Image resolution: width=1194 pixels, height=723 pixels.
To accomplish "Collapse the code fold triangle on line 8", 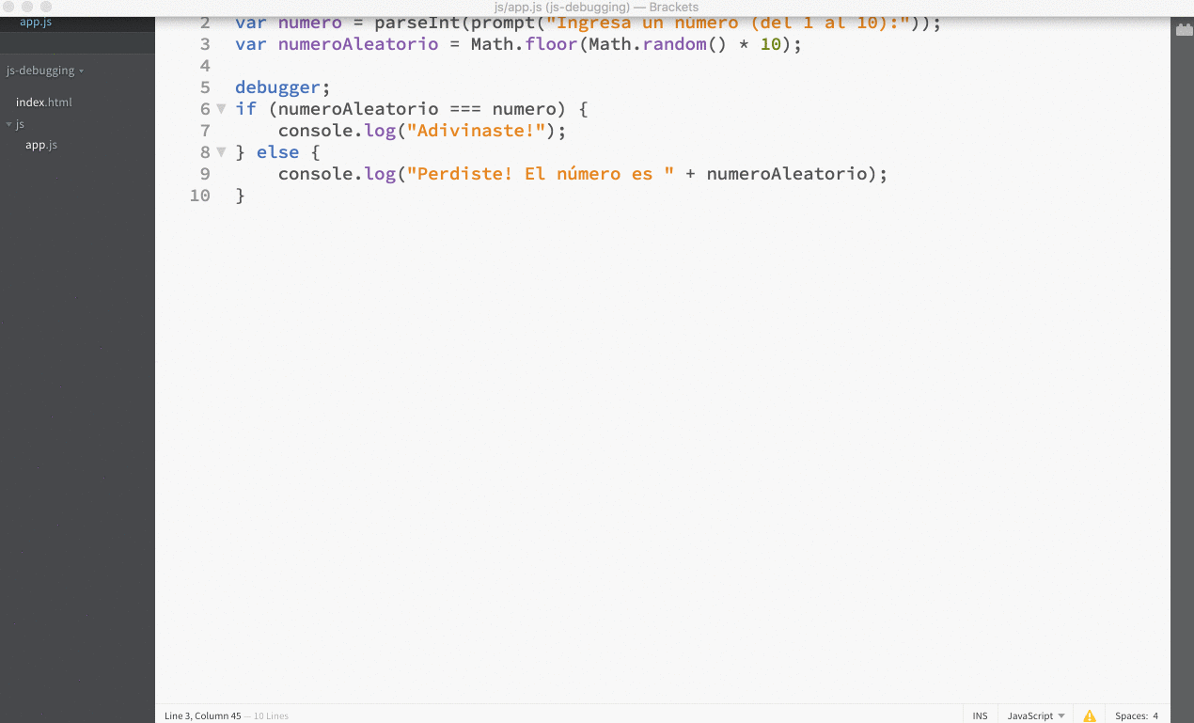I will pos(222,152).
